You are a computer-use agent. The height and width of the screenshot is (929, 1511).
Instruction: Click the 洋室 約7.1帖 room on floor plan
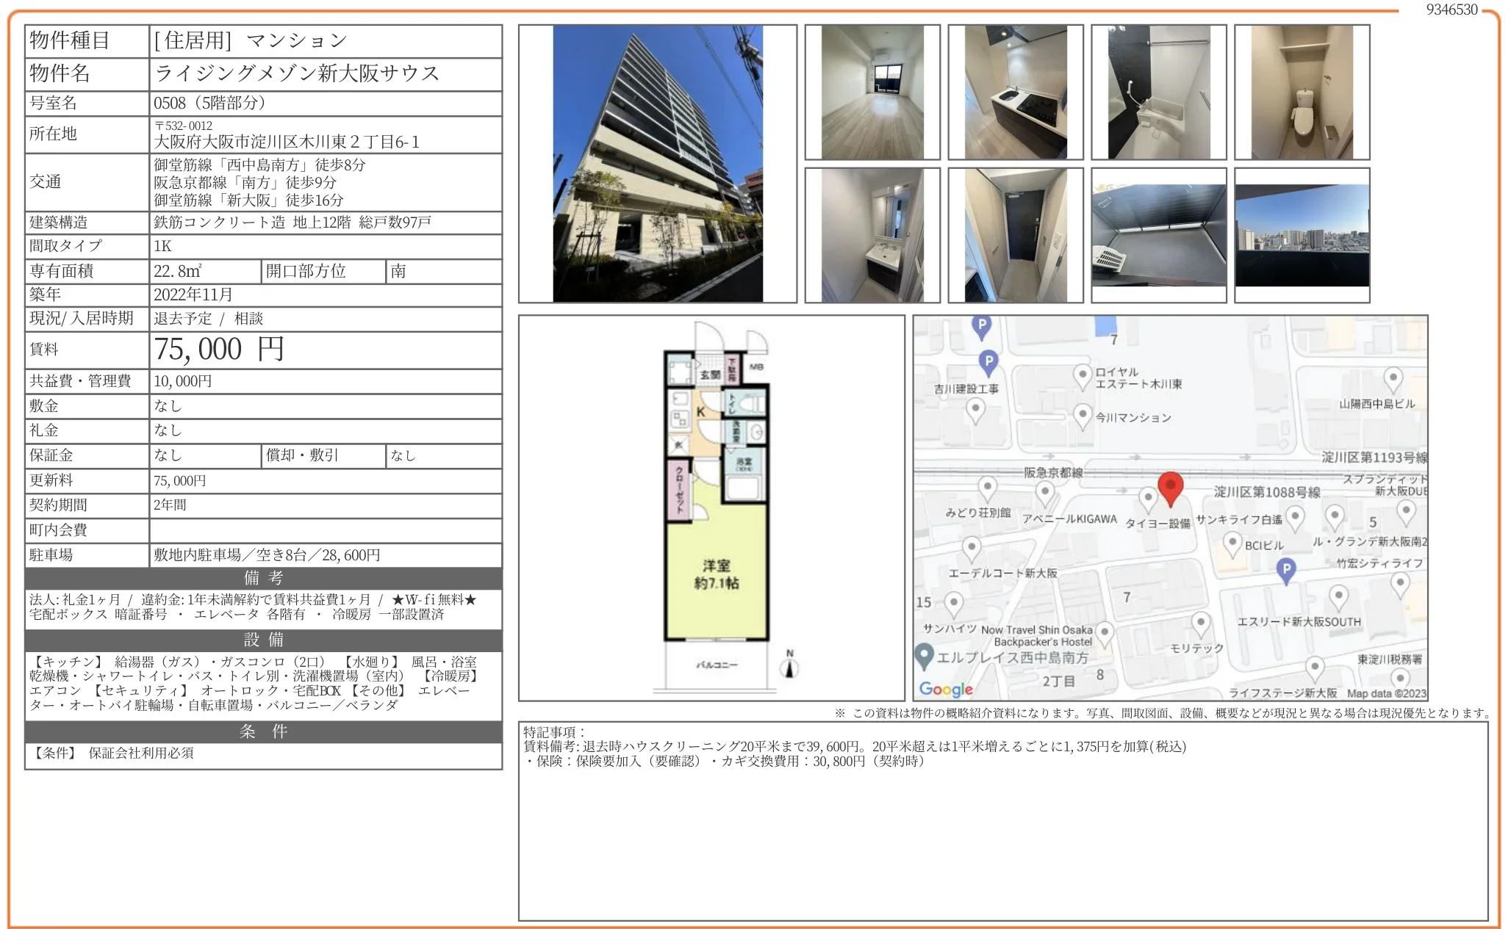tap(716, 574)
